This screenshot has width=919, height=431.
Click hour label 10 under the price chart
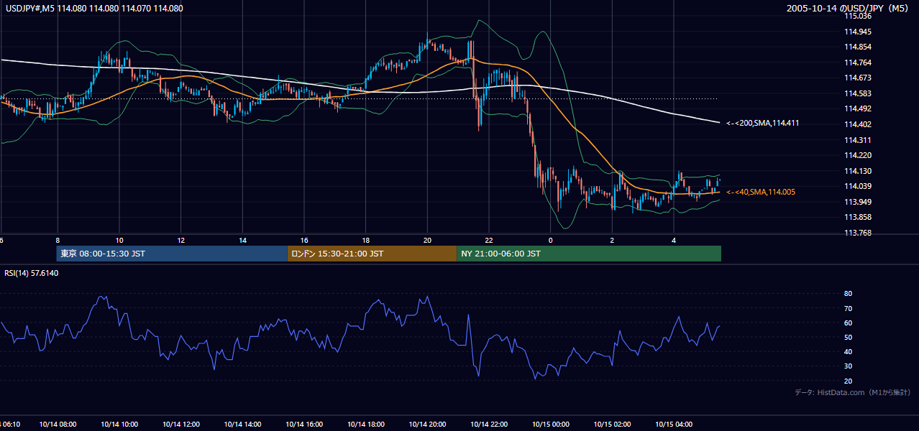coord(119,240)
